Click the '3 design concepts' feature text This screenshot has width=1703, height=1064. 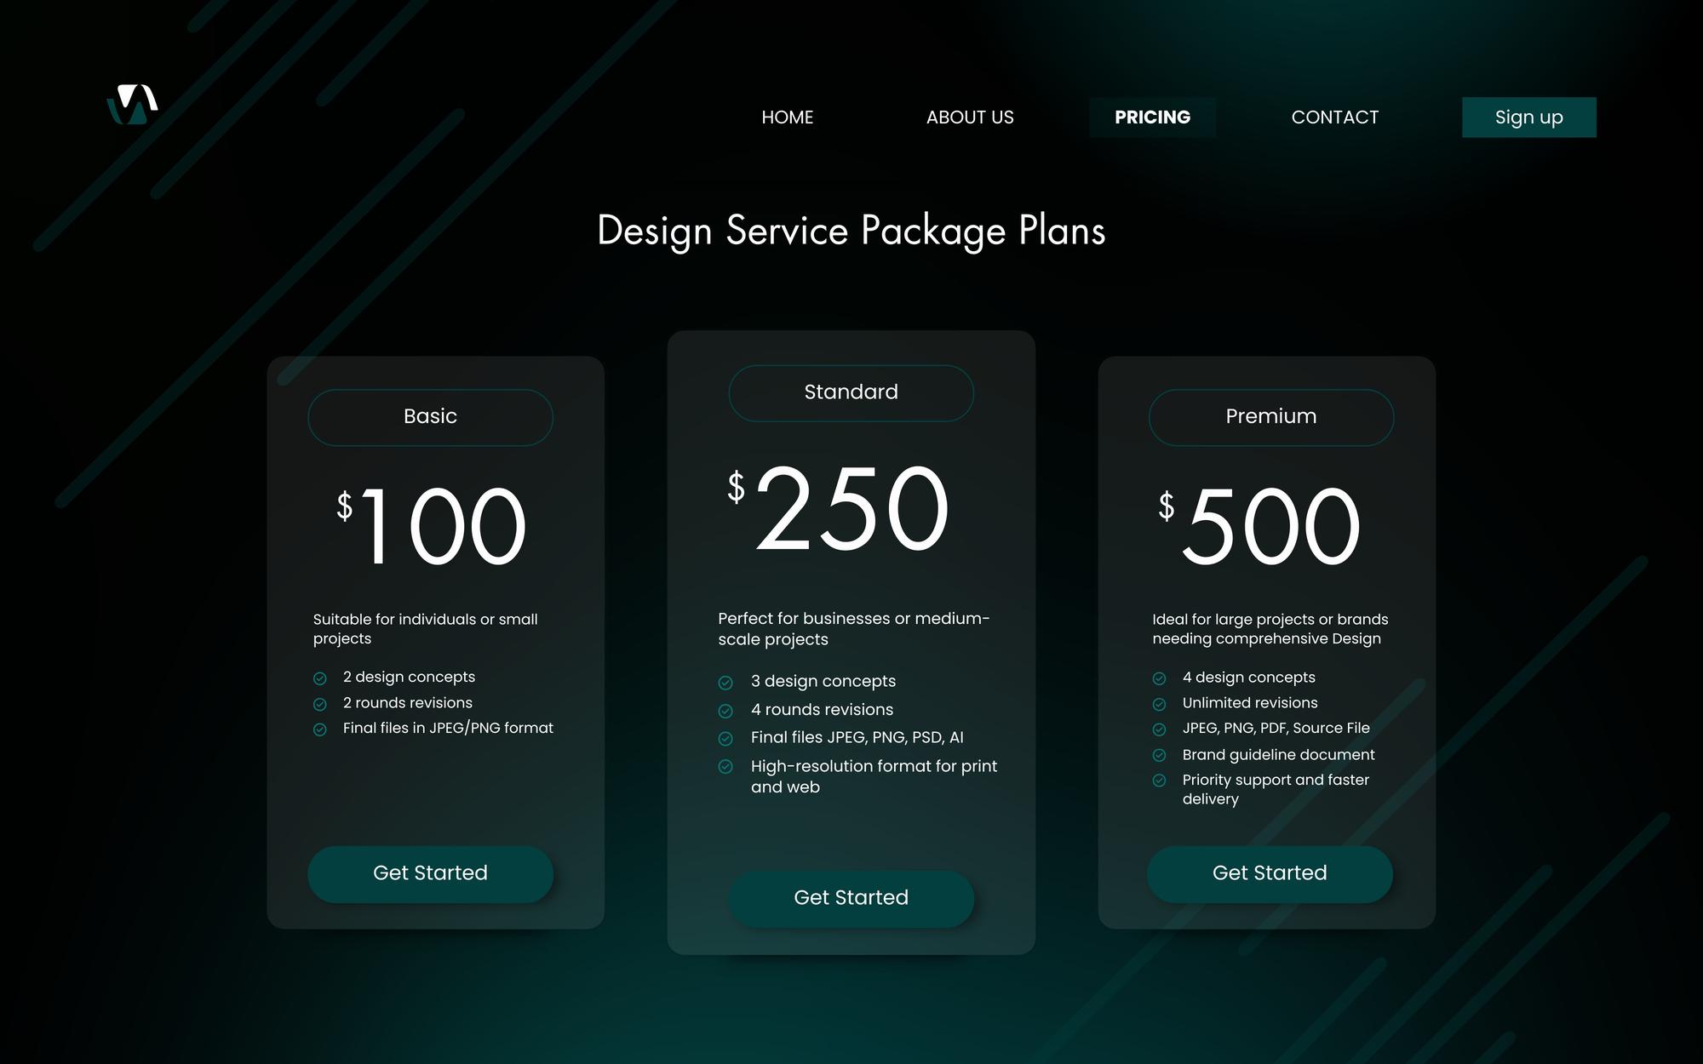pyautogui.click(x=823, y=682)
